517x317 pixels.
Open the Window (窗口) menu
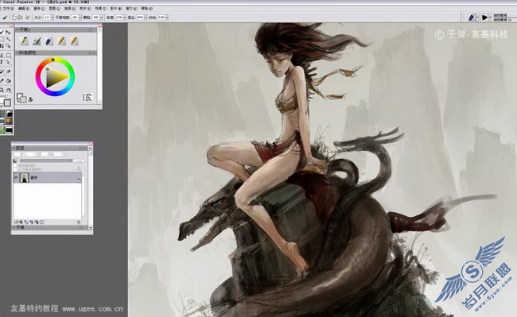pos(131,9)
